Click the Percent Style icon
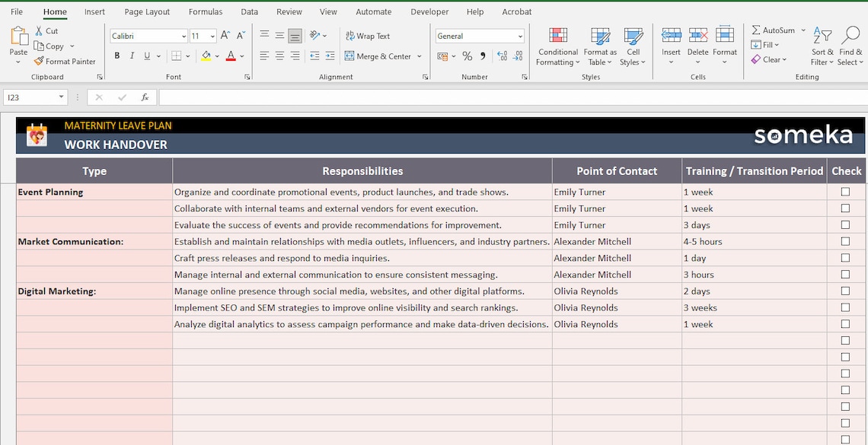 click(467, 56)
